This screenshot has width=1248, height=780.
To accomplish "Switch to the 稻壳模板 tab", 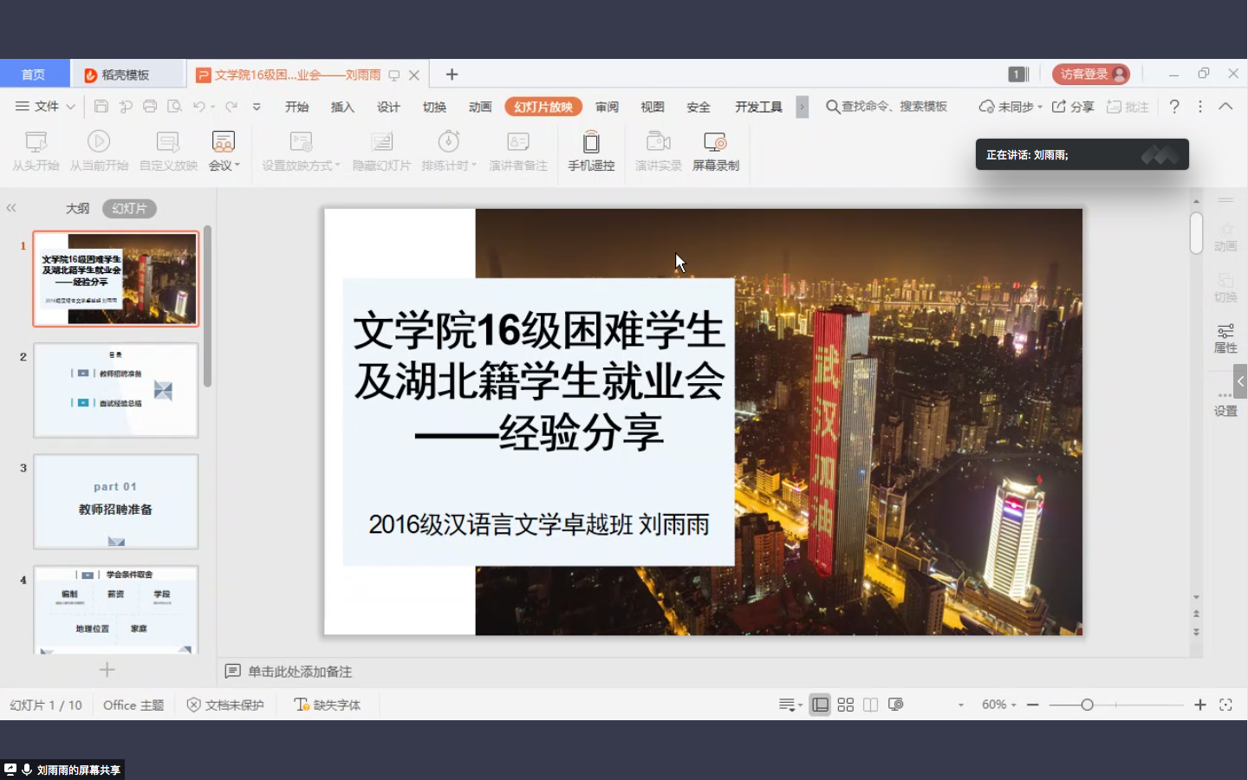I will coord(125,75).
